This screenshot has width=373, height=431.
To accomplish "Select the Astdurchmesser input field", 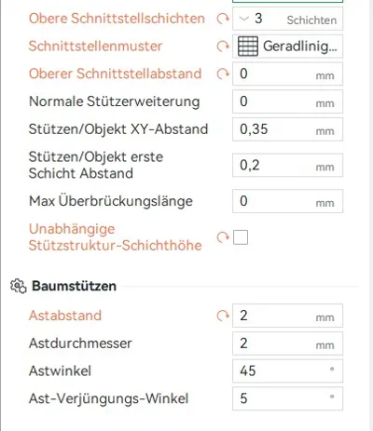I will [x=287, y=343].
